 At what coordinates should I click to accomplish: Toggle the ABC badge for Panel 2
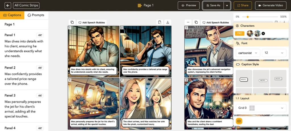tap(40, 68)
